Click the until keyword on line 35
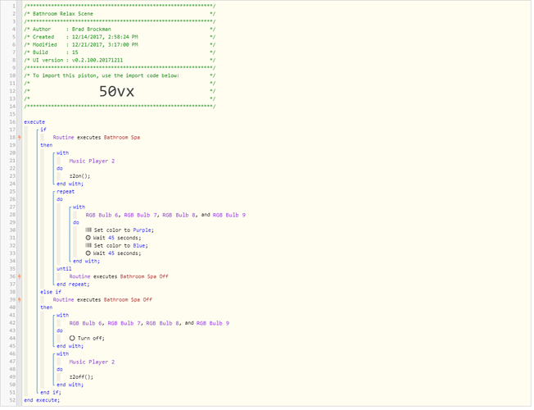Image resolution: width=534 pixels, height=410 pixels. pyautogui.click(x=64, y=269)
